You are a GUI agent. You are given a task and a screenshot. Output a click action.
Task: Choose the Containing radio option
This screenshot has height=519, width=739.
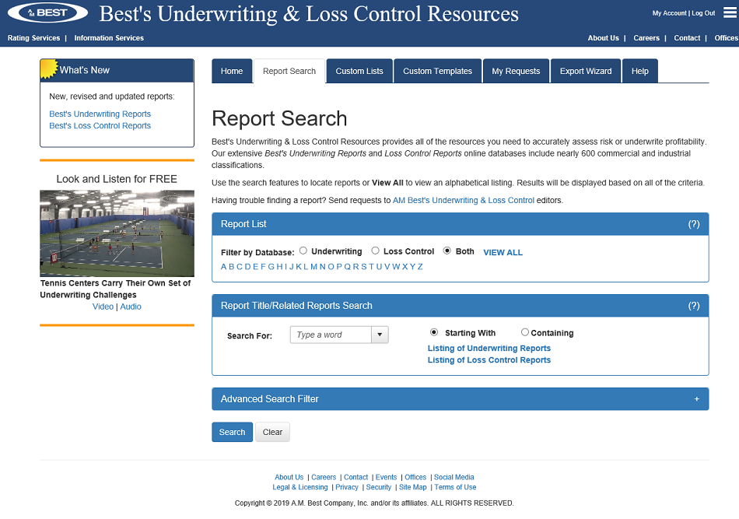click(x=524, y=332)
